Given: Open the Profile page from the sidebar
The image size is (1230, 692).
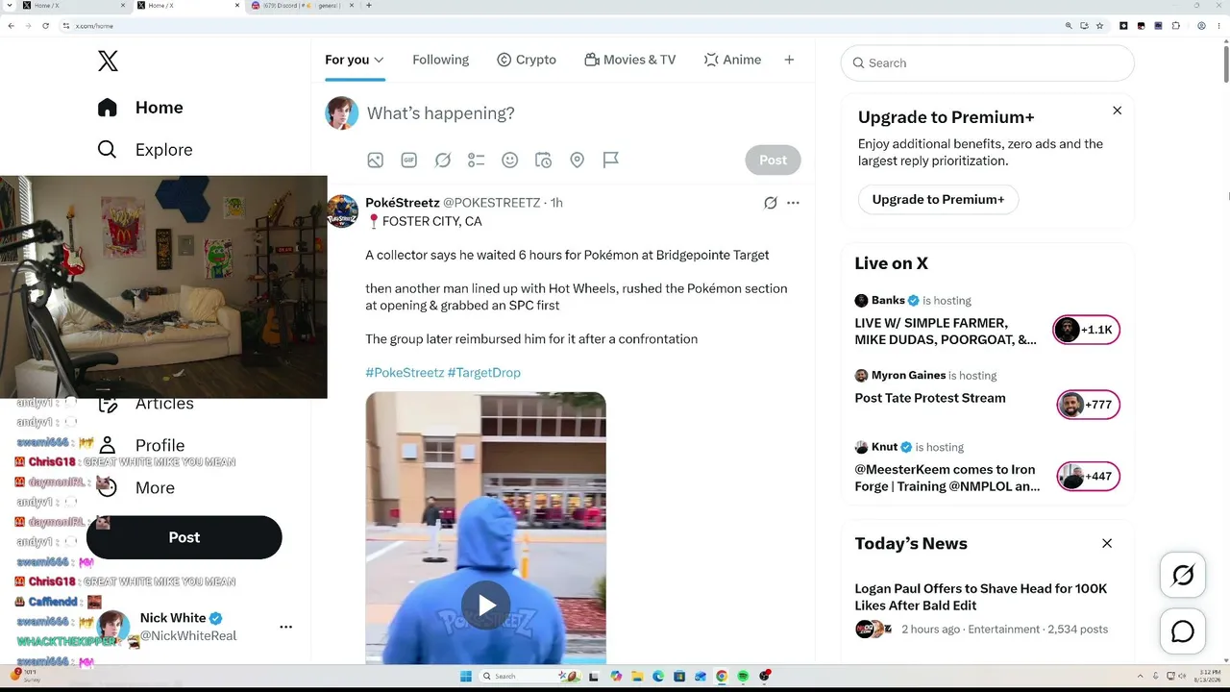Looking at the screenshot, I should (141, 446).
